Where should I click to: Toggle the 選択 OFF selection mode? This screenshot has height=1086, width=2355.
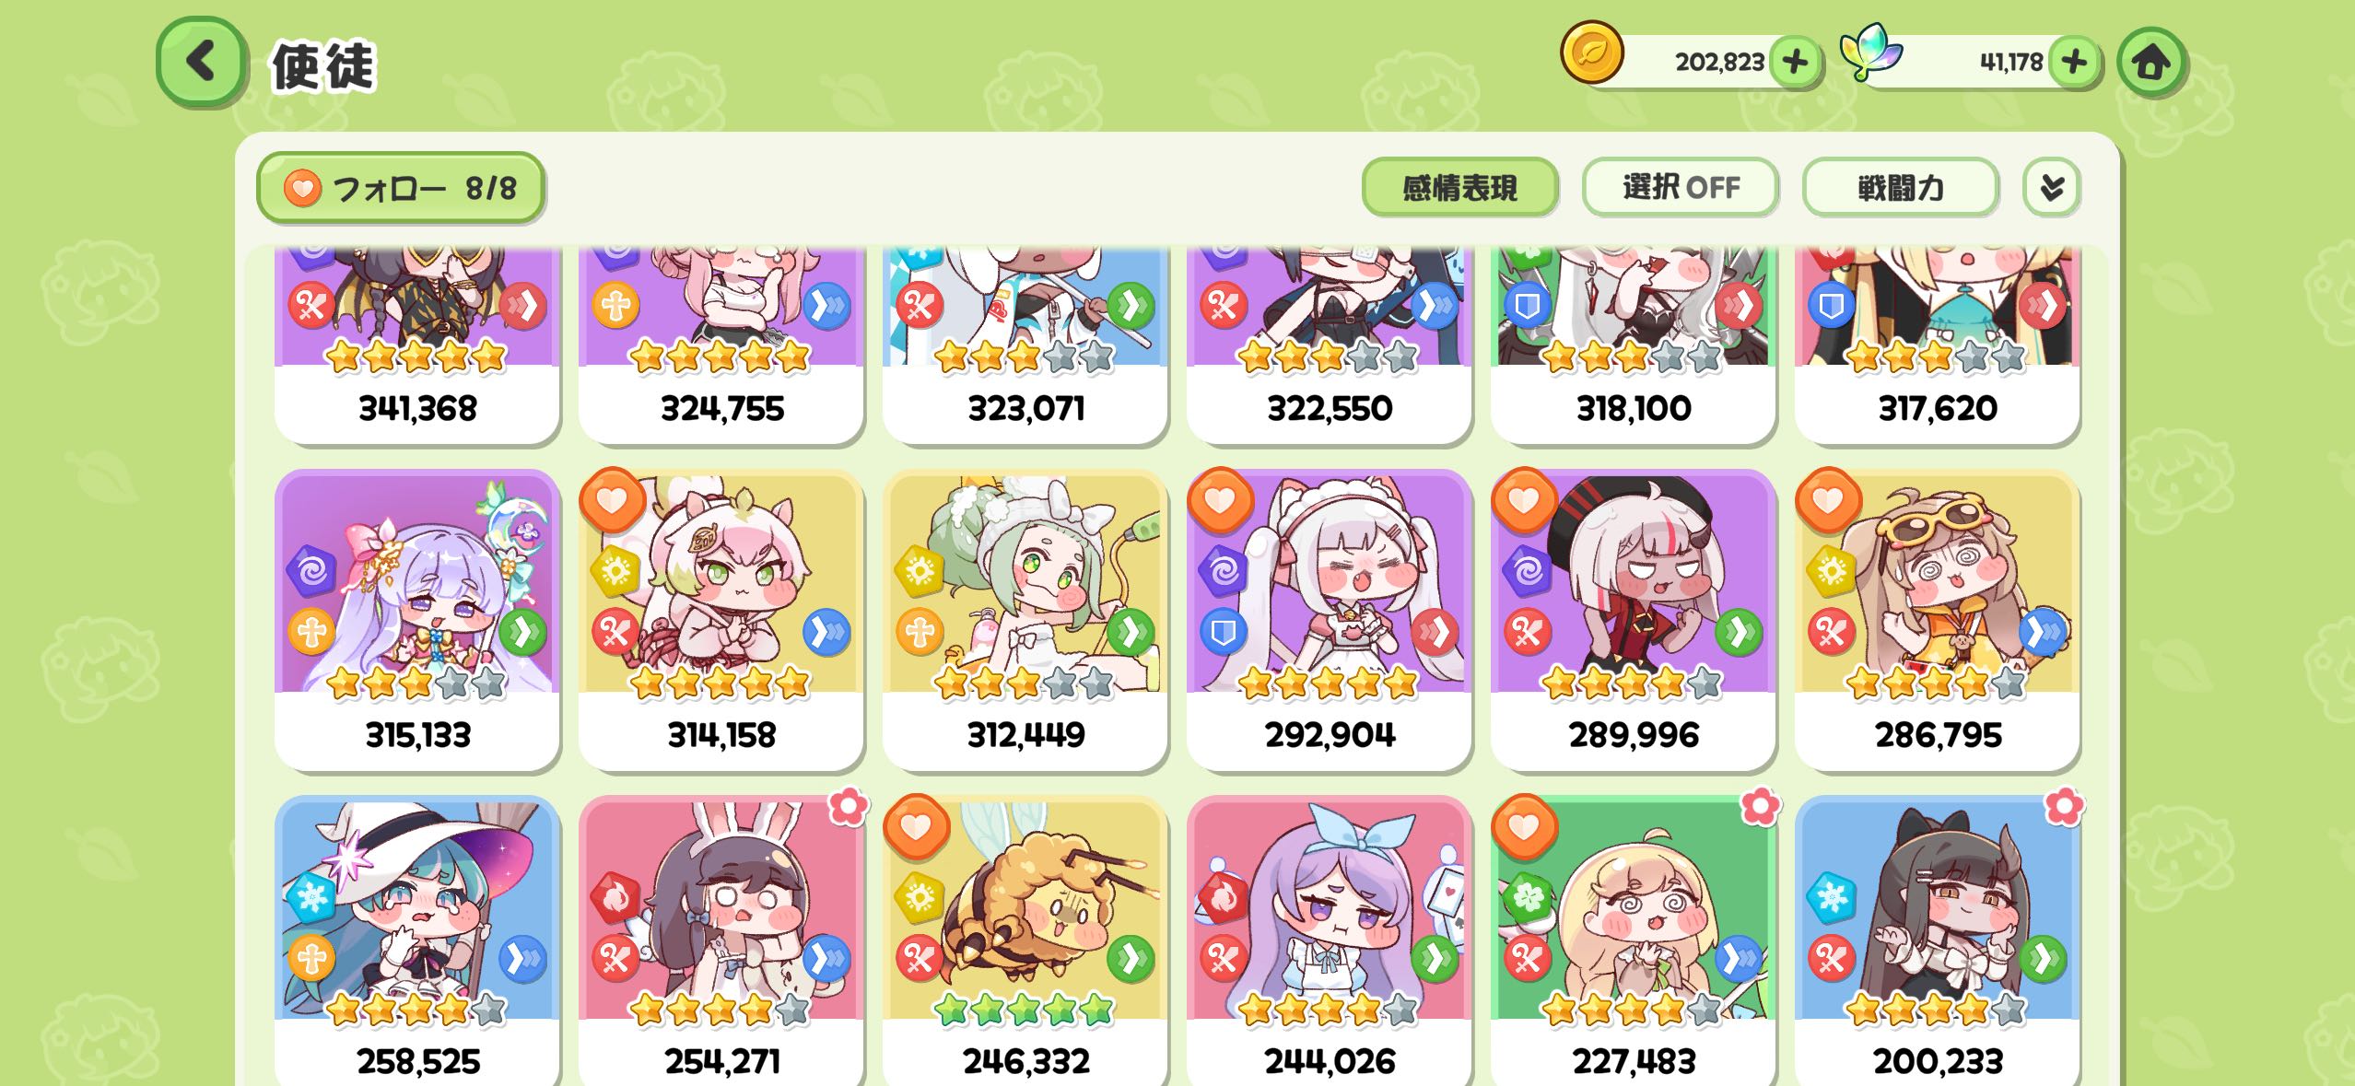1681,188
